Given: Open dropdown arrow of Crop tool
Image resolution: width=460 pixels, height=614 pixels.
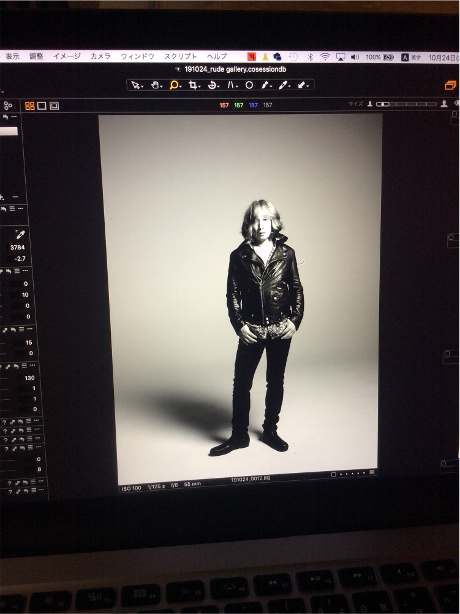Looking at the screenshot, I should [199, 86].
